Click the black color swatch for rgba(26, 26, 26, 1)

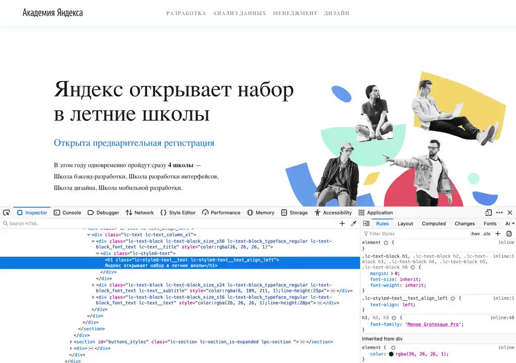coord(391,354)
